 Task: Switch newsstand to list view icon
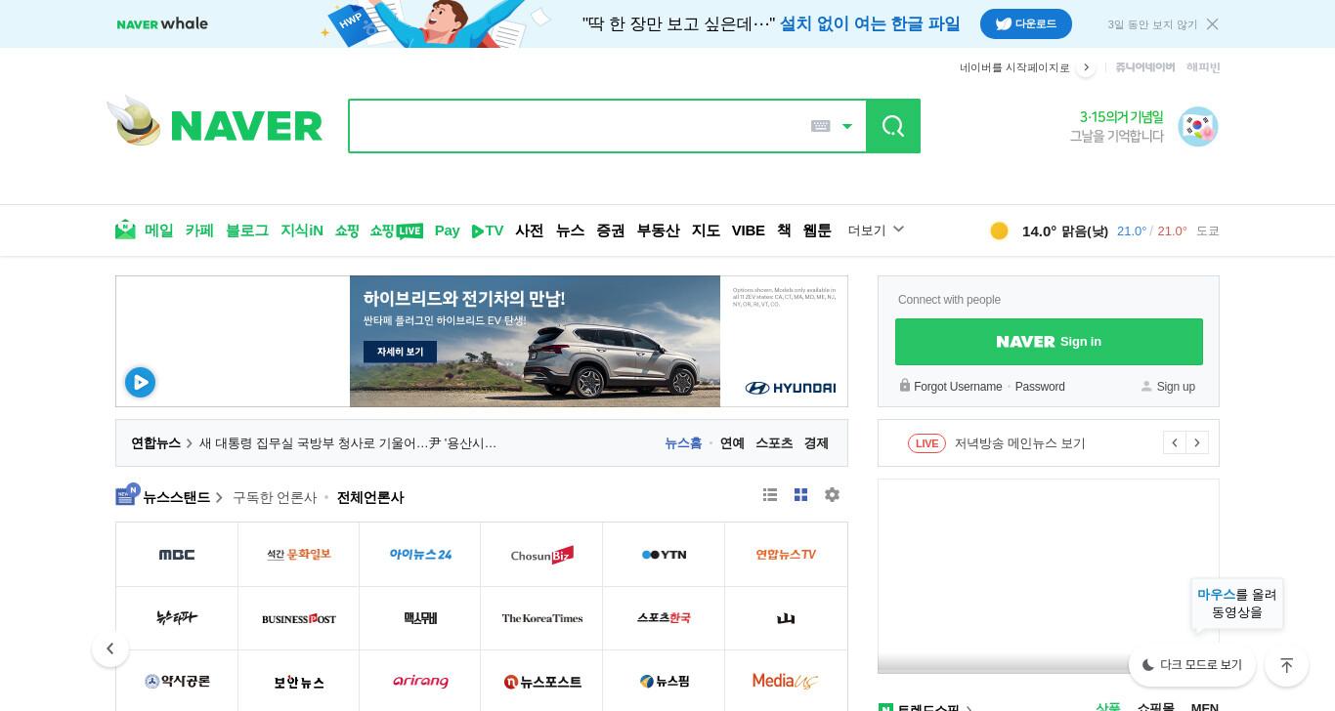click(x=770, y=495)
